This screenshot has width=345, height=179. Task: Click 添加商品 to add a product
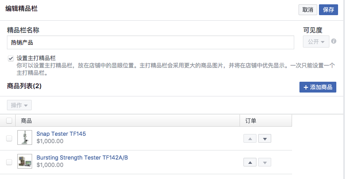318,87
